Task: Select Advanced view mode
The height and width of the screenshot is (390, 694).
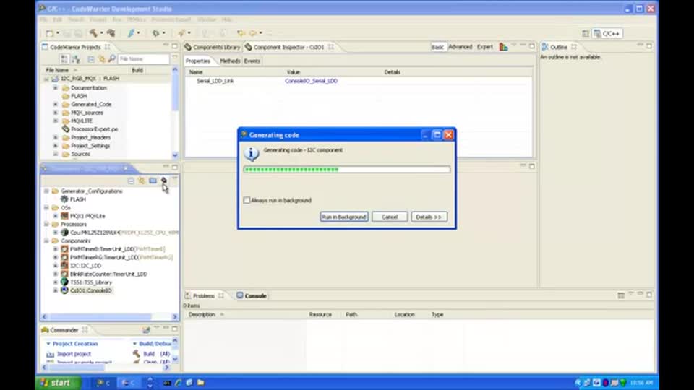Action: pyautogui.click(x=460, y=47)
